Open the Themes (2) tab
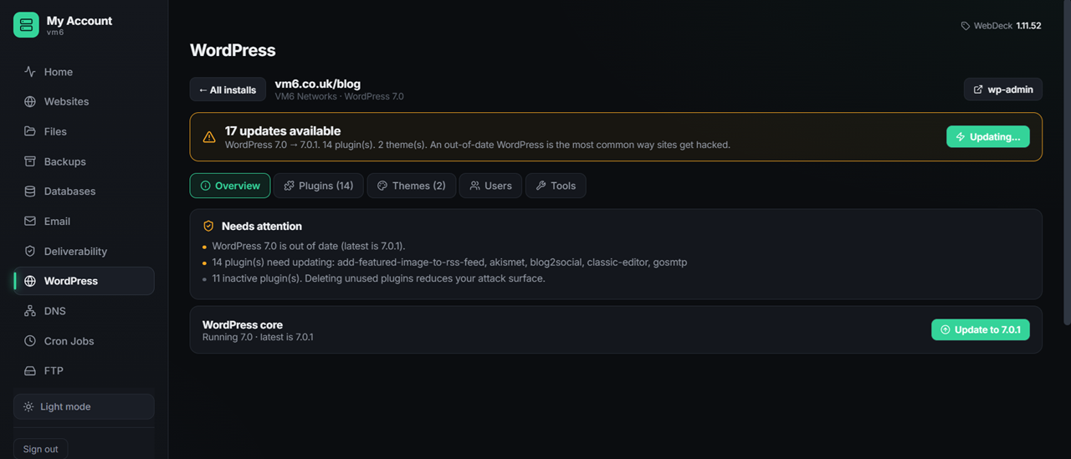 point(413,186)
